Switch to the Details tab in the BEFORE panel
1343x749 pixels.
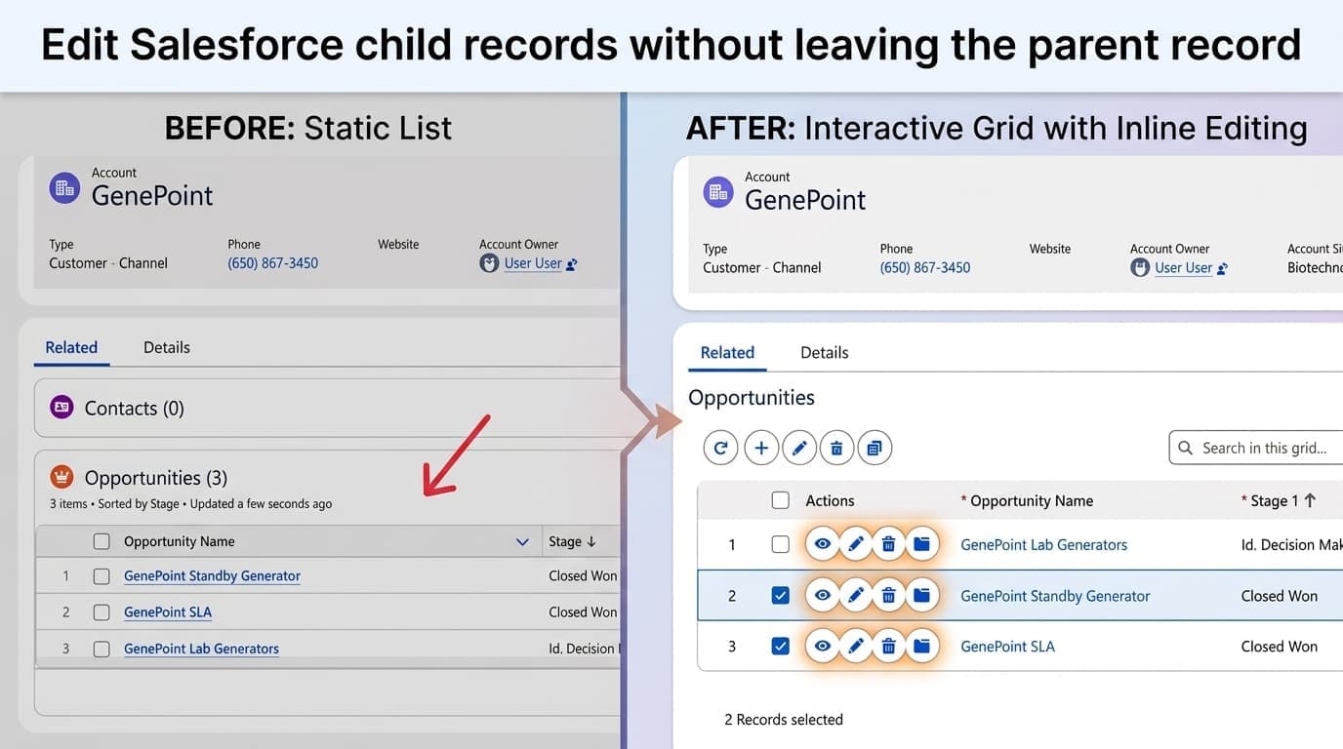pyautogui.click(x=167, y=347)
